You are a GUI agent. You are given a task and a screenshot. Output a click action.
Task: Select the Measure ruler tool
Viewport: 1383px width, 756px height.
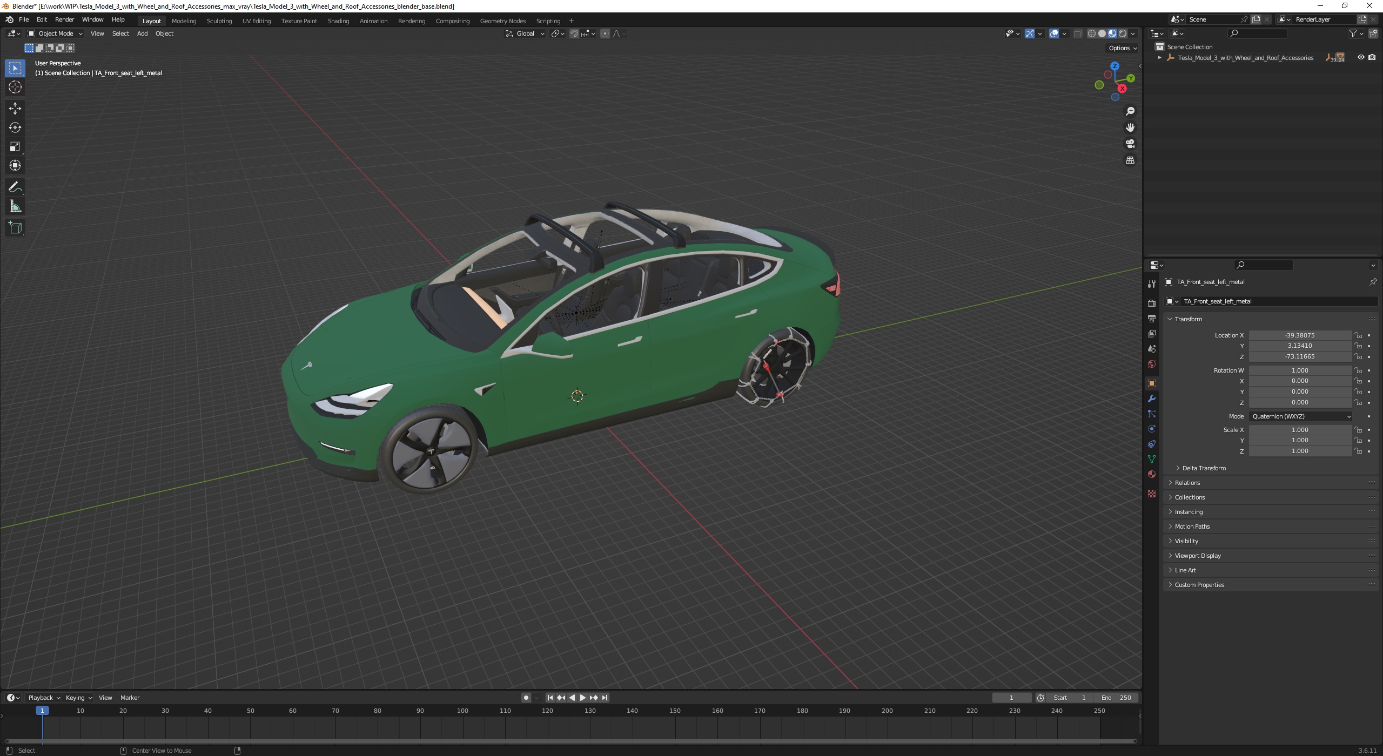pos(15,207)
